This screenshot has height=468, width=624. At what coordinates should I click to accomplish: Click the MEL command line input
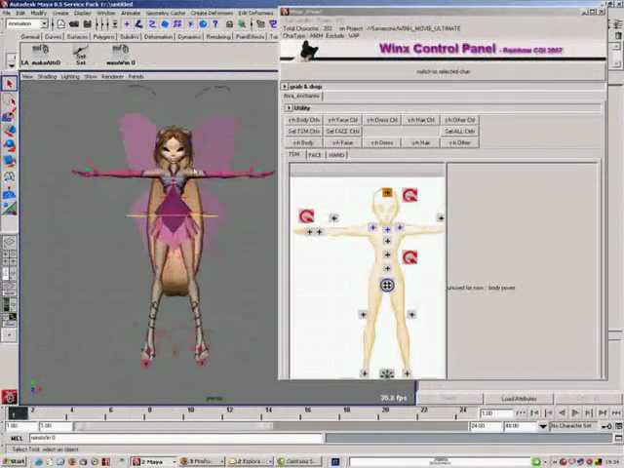tap(176, 438)
